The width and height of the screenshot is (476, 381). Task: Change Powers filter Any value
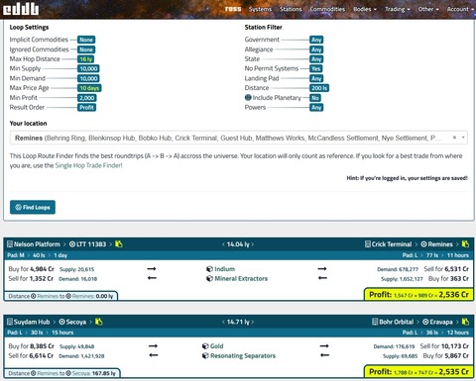(316, 107)
